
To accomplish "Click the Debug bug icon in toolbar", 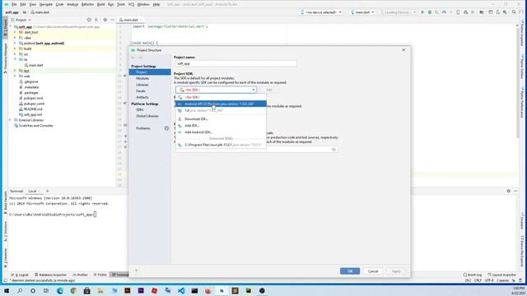I will (x=430, y=12).
